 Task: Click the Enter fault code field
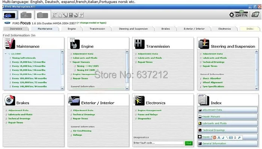[159, 143]
